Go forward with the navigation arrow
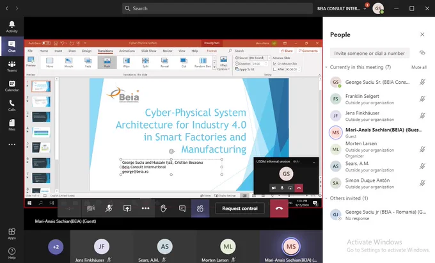The height and width of the screenshot is (263, 435). pyautogui.click(x=17, y=8)
